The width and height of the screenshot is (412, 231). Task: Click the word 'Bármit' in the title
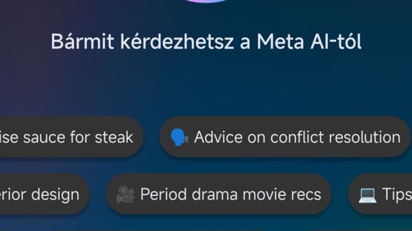82,41
